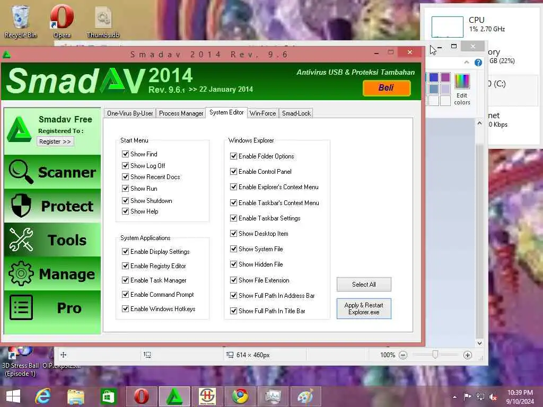Open the Pro section in Smadav
The image size is (543, 407).
coord(52,308)
